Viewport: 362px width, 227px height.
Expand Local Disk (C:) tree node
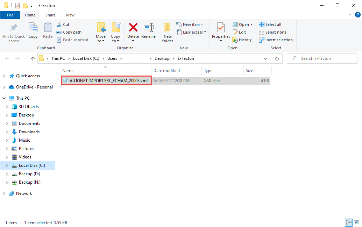tap(7, 165)
